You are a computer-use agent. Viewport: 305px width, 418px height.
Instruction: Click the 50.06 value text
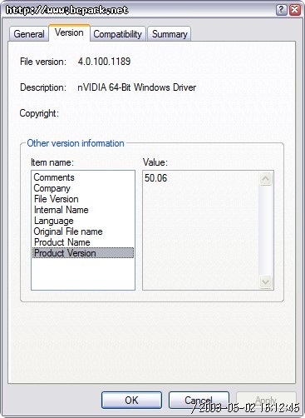click(x=155, y=178)
